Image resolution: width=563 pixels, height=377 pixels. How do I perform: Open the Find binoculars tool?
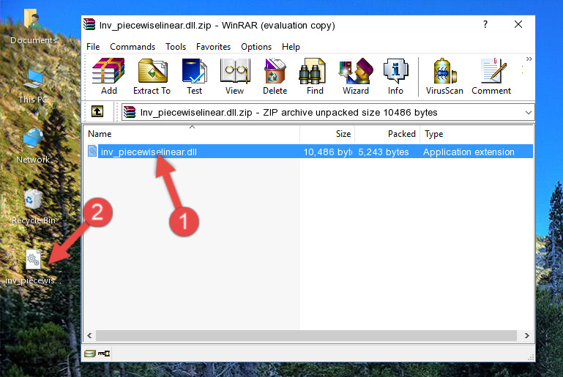[x=315, y=76]
